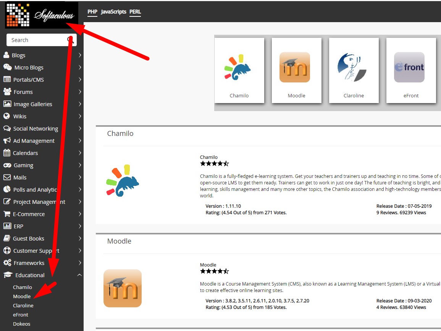Select the Chamilo thumbnail card
The image size is (441, 331).
239,70
